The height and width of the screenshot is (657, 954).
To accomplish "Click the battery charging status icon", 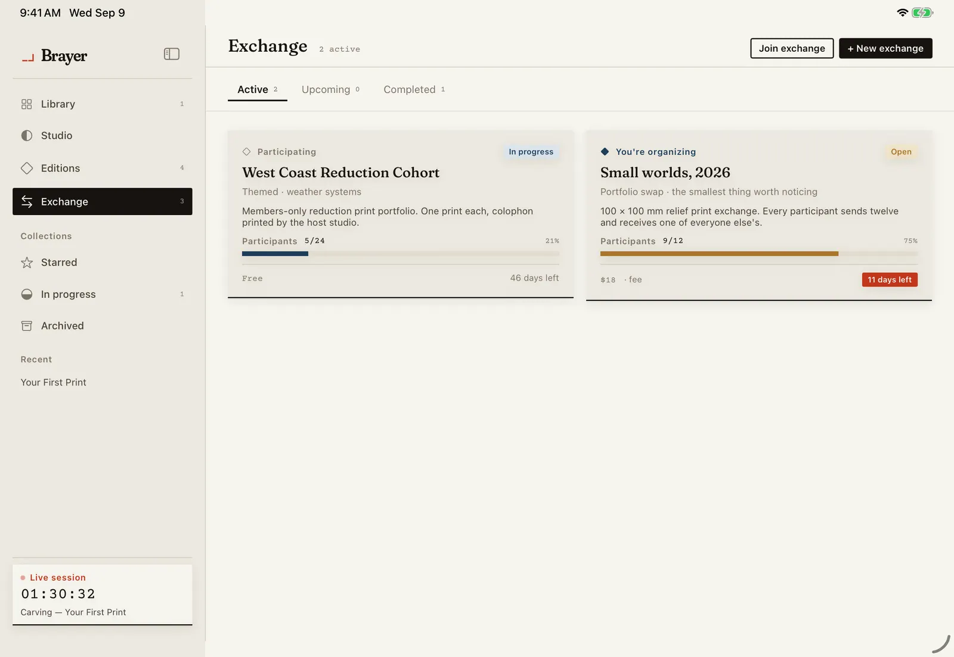I will tap(922, 13).
